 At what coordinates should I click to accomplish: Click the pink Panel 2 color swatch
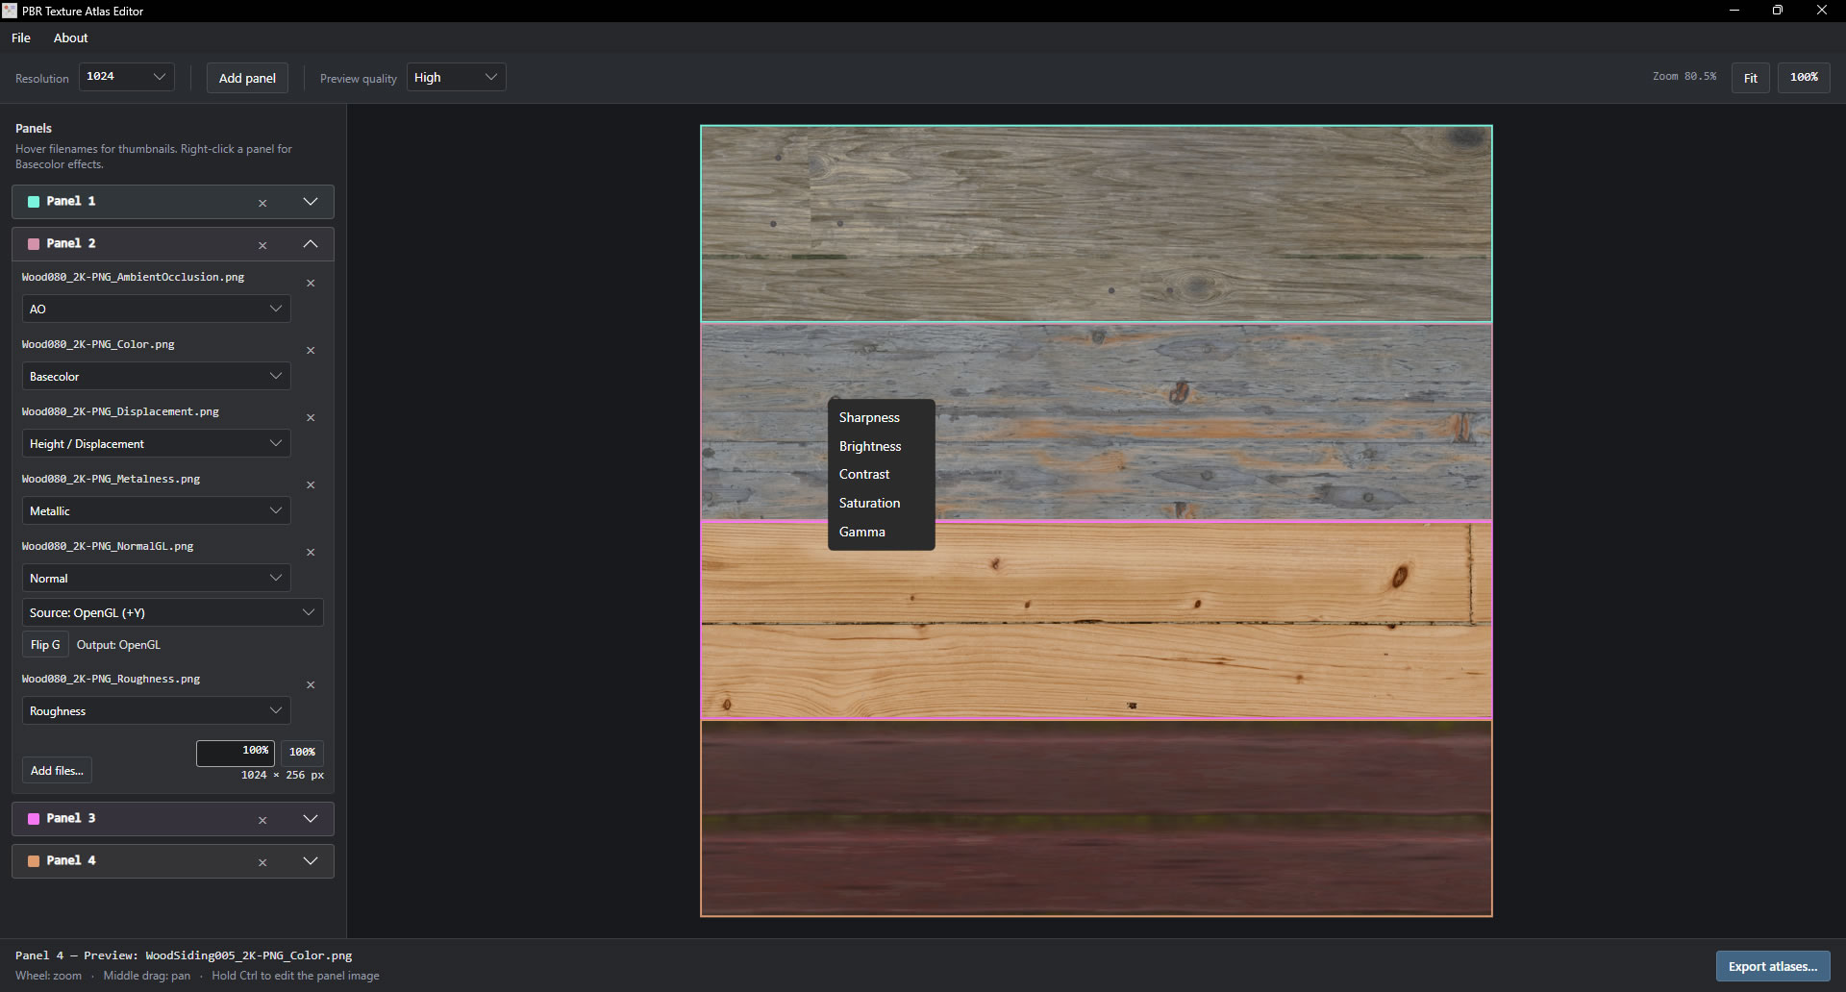click(34, 244)
